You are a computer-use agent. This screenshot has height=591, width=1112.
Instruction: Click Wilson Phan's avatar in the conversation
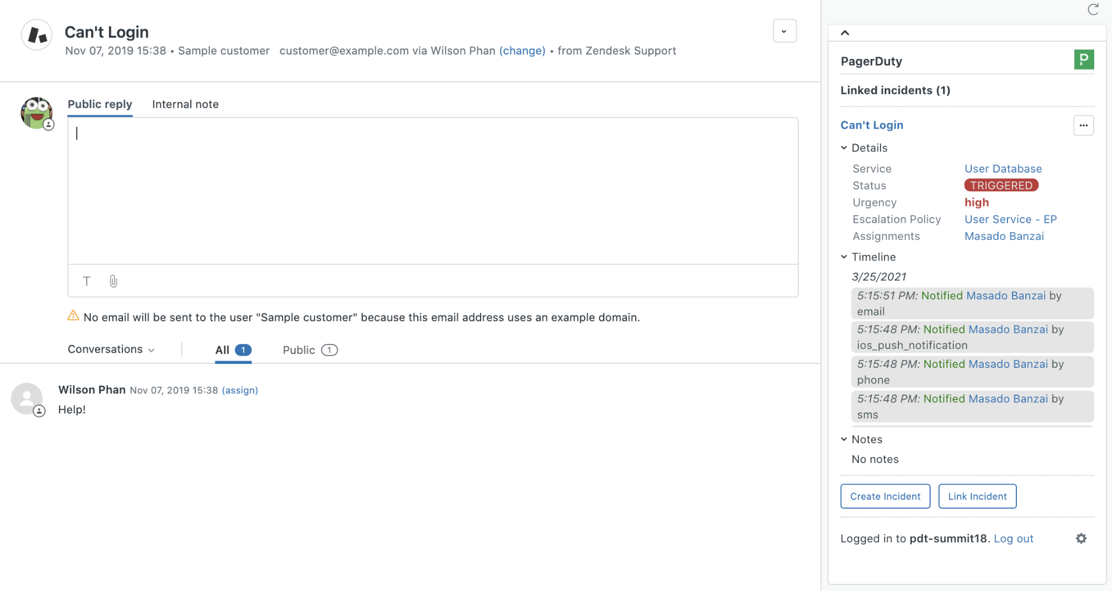(27, 398)
